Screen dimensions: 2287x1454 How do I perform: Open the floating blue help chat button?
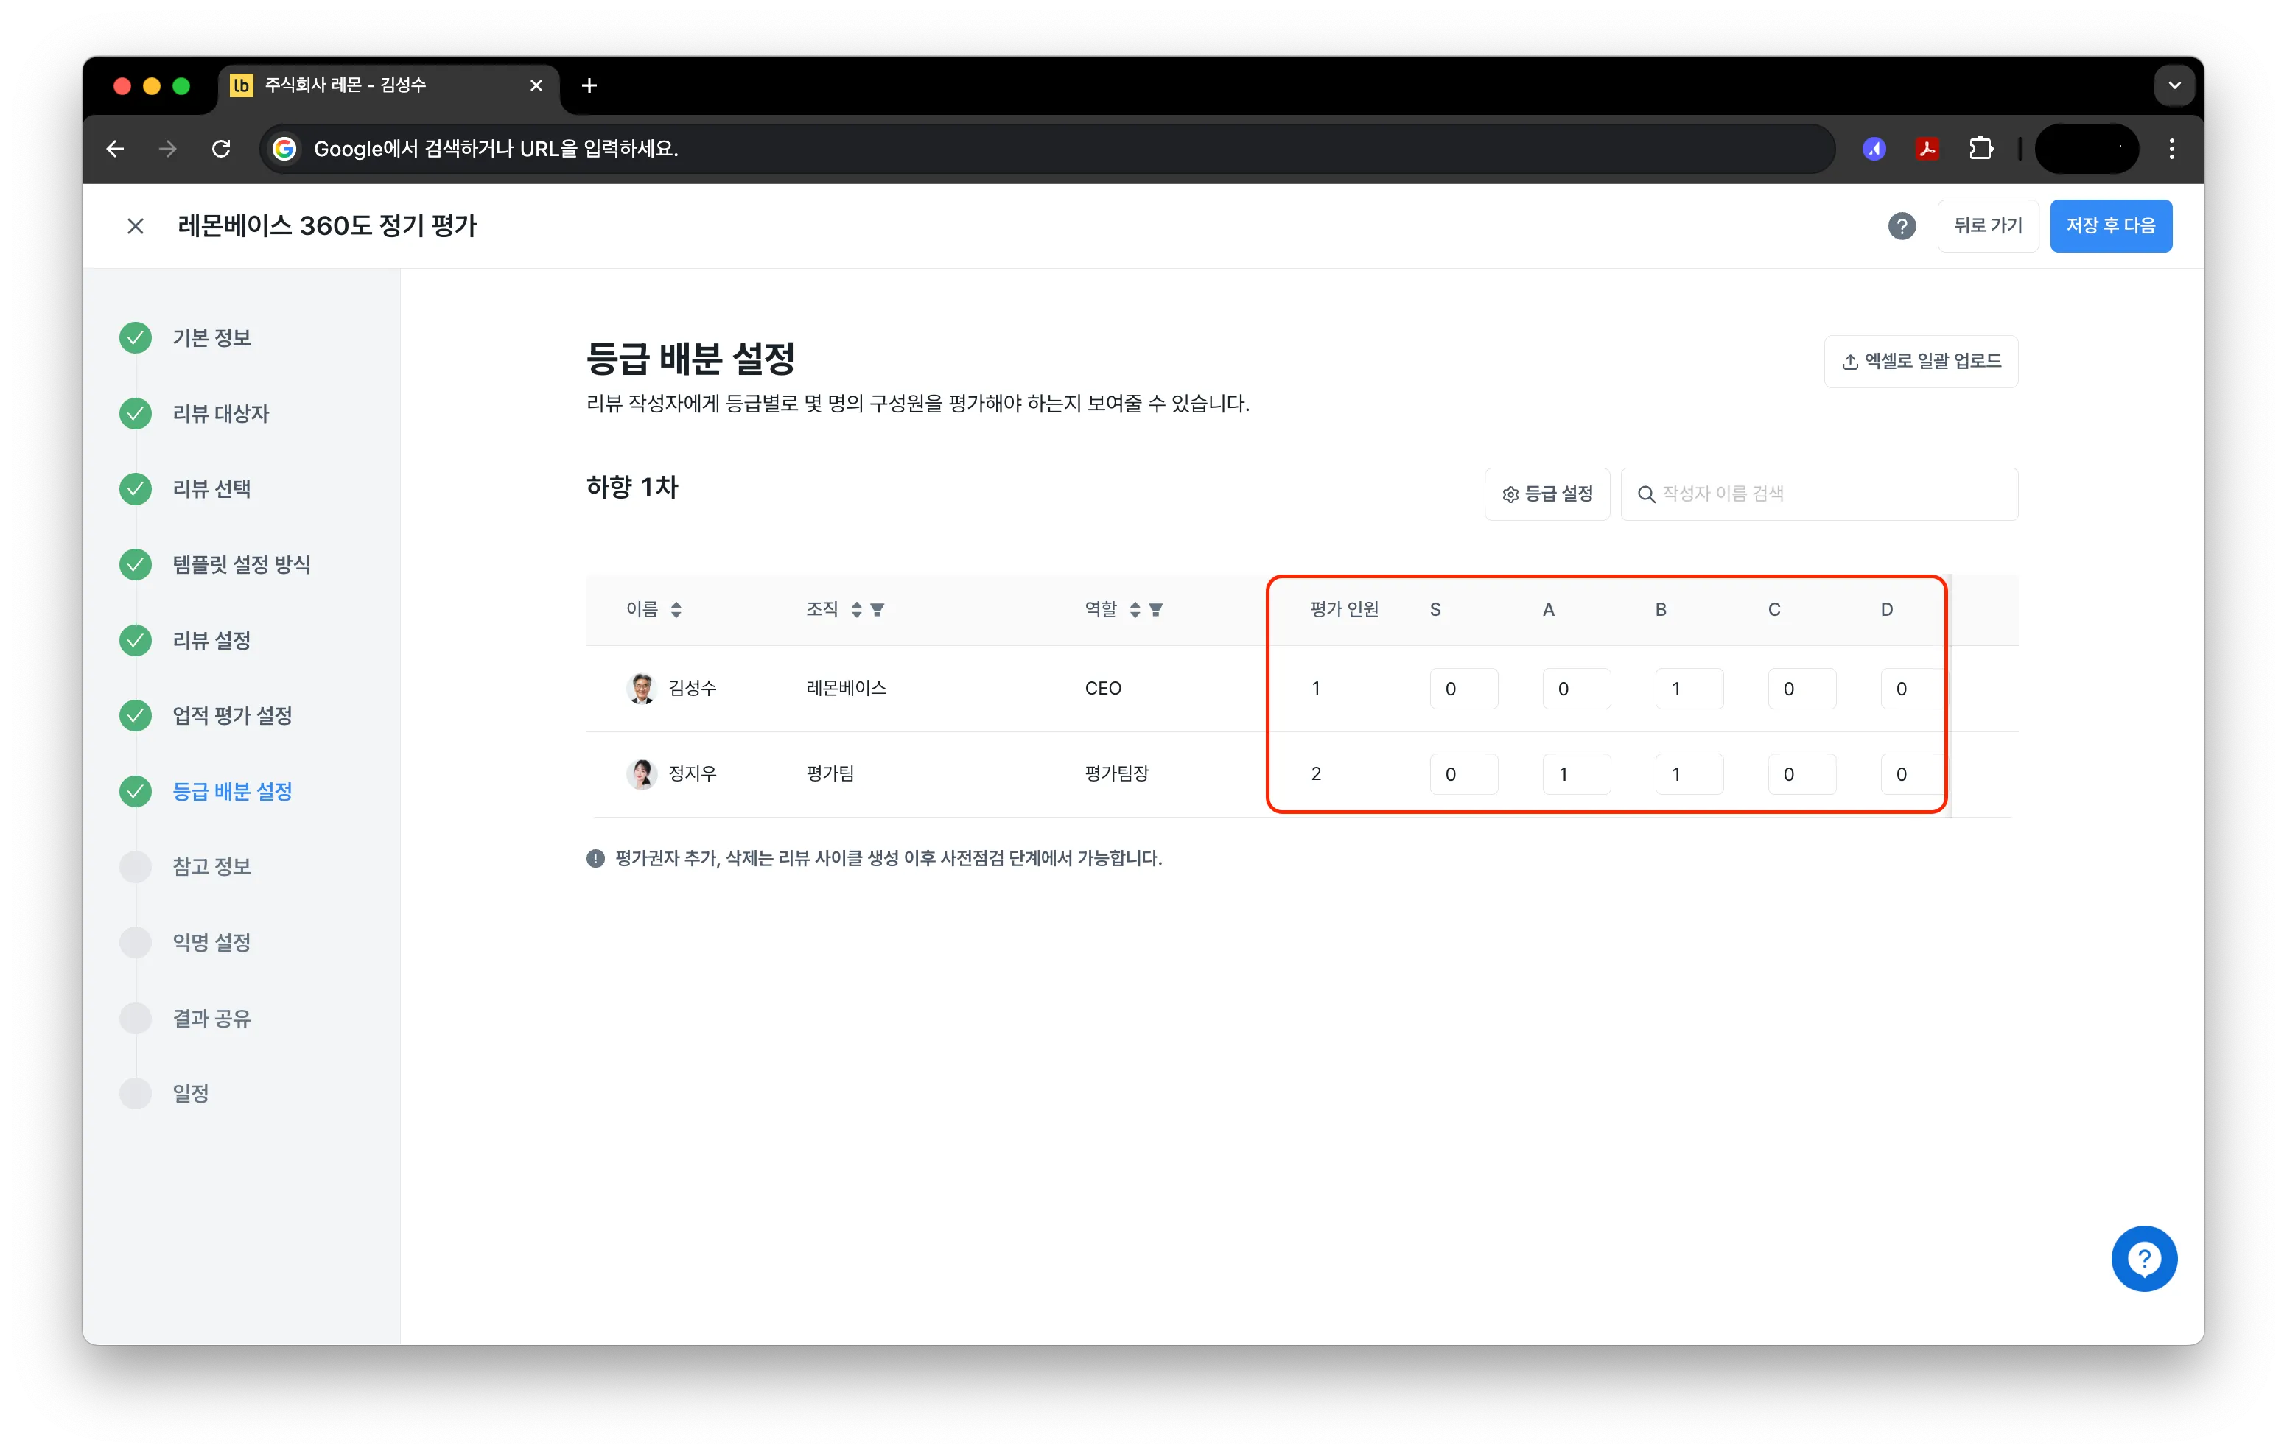pos(2143,1260)
